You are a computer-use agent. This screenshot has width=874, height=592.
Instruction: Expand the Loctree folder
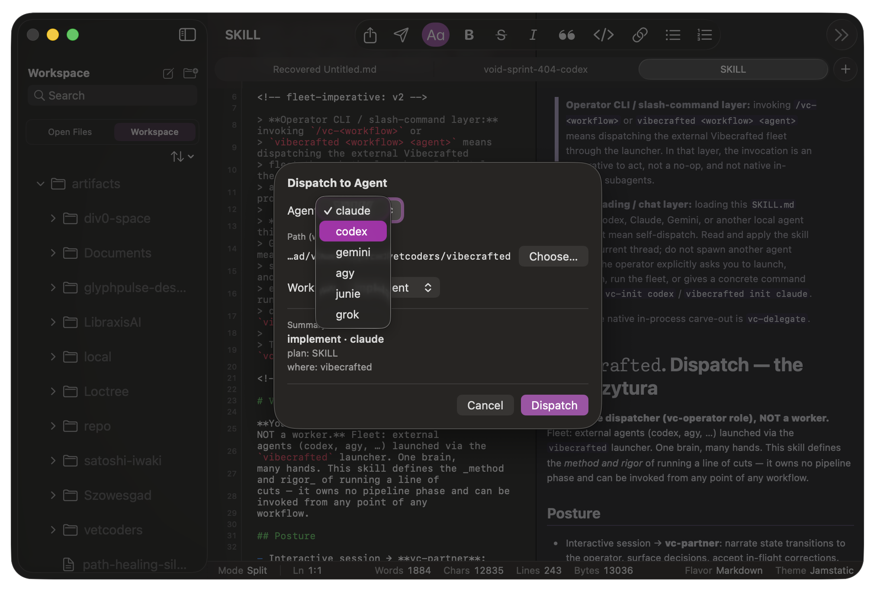point(53,392)
